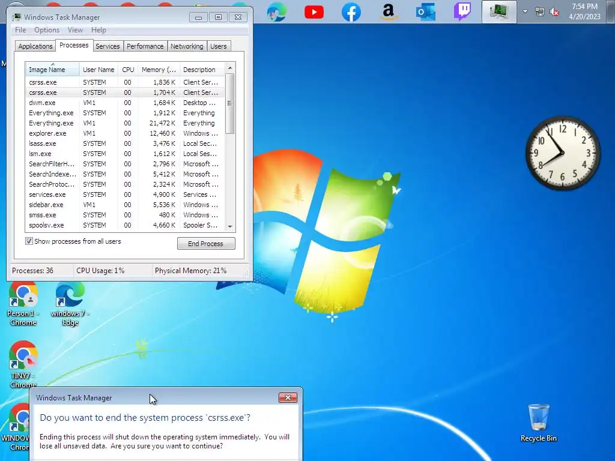
Task: Open the clock showing 7:54 PM
Action: (584, 12)
